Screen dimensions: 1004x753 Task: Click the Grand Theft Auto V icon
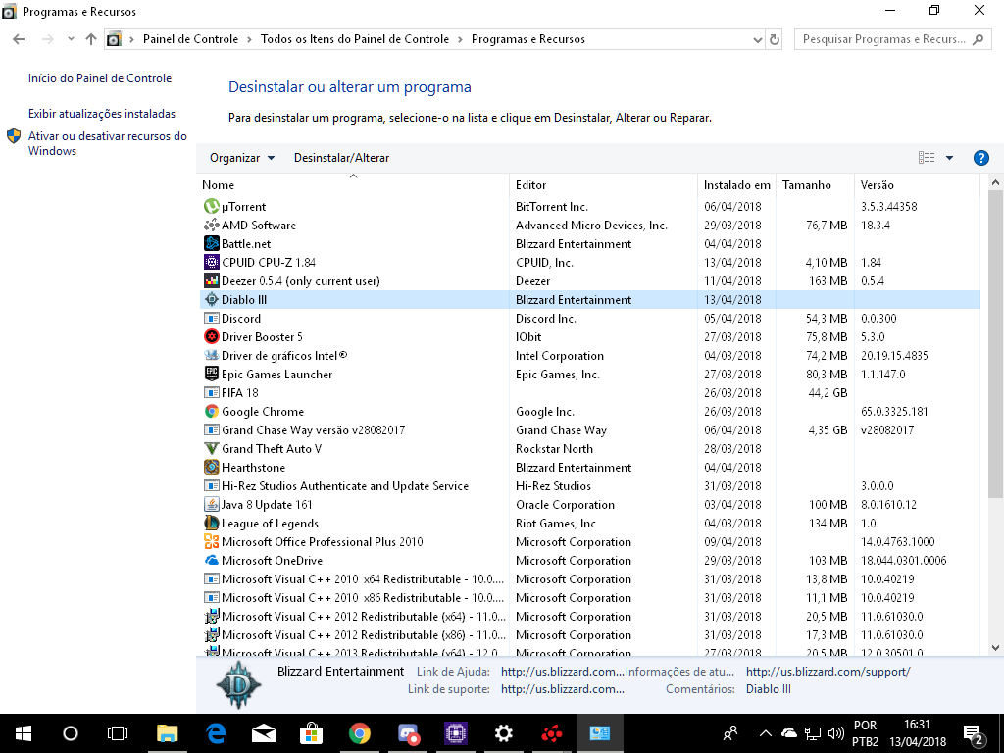212,448
